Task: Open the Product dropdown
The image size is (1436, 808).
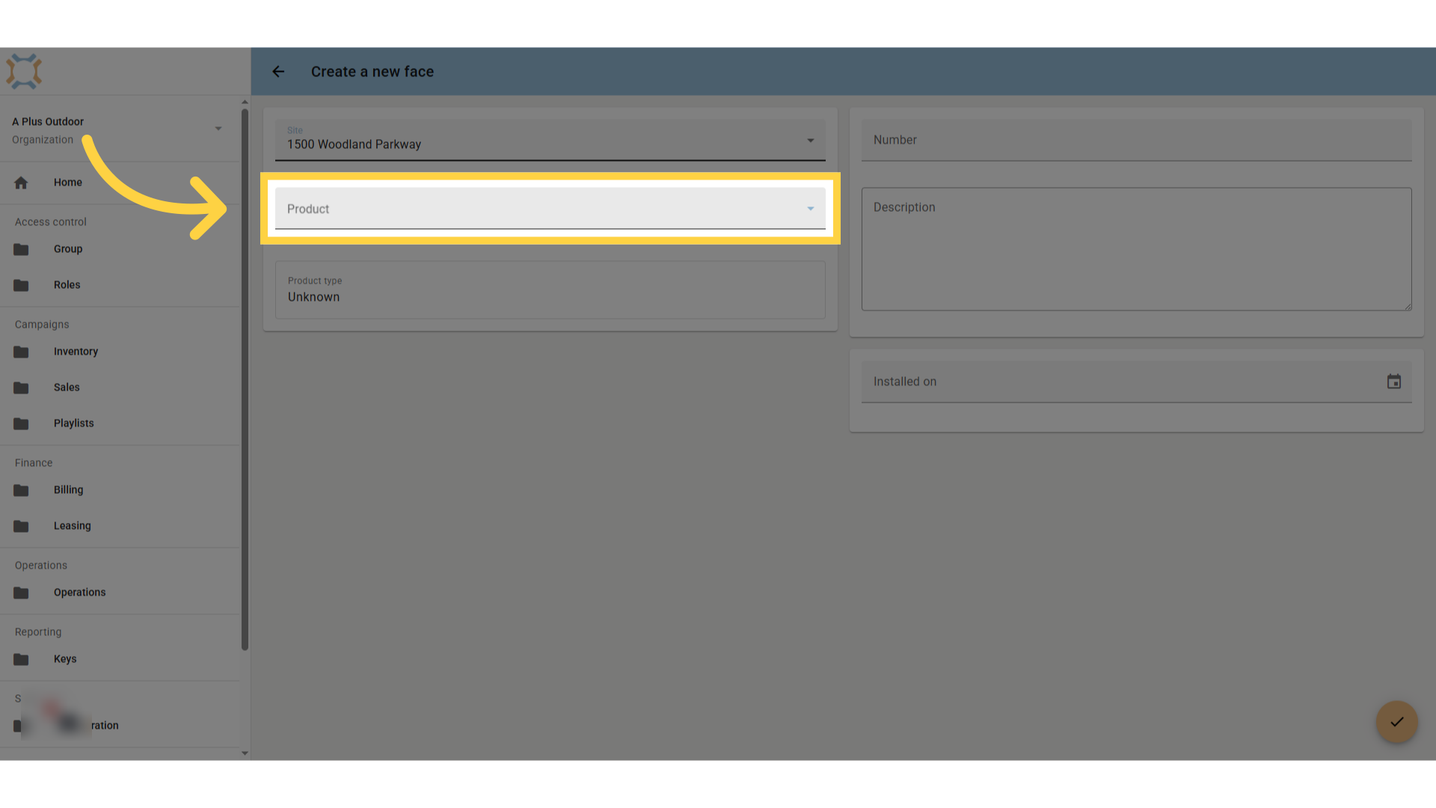Action: tap(550, 209)
